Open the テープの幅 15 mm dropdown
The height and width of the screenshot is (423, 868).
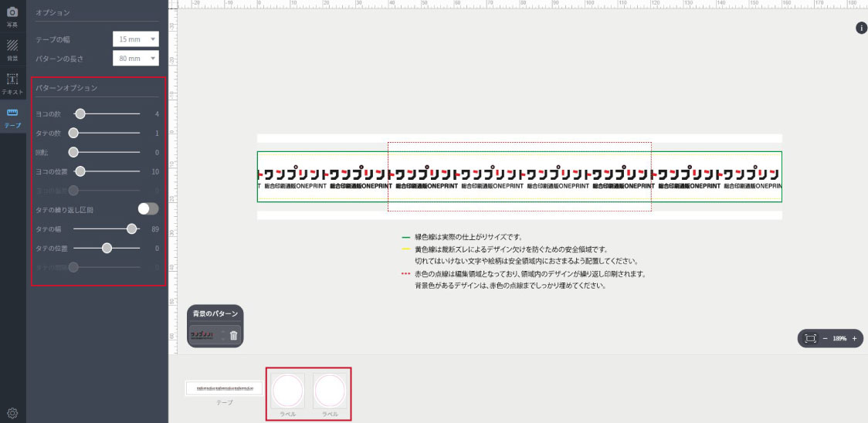[x=135, y=39]
